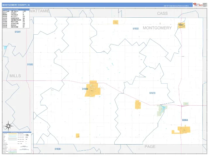Screen dimensions: 209x157
Task: Click the orange Elliott city area
Action: (x=116, y=22)
